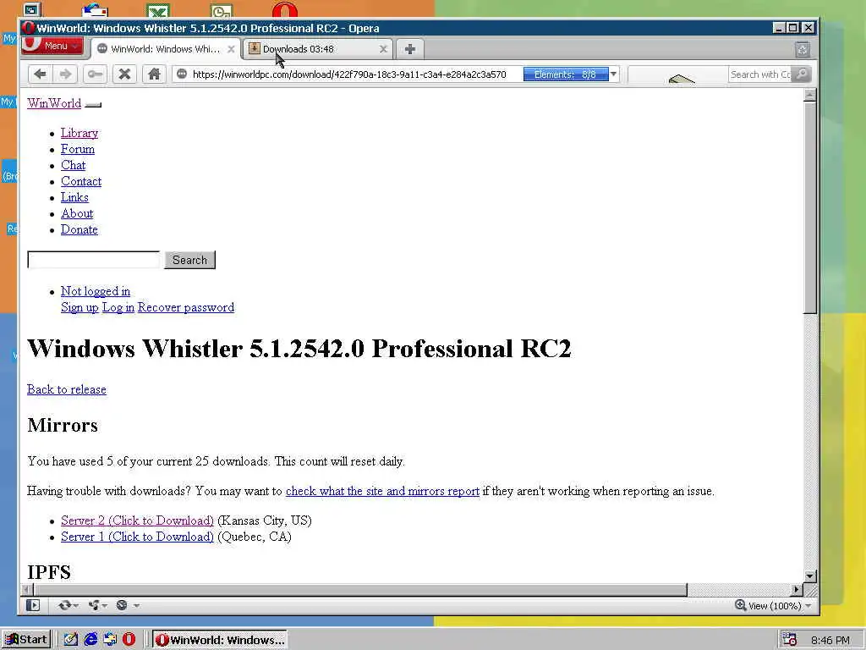
Task: Minimize the Opera window
Action: [779, 28]
